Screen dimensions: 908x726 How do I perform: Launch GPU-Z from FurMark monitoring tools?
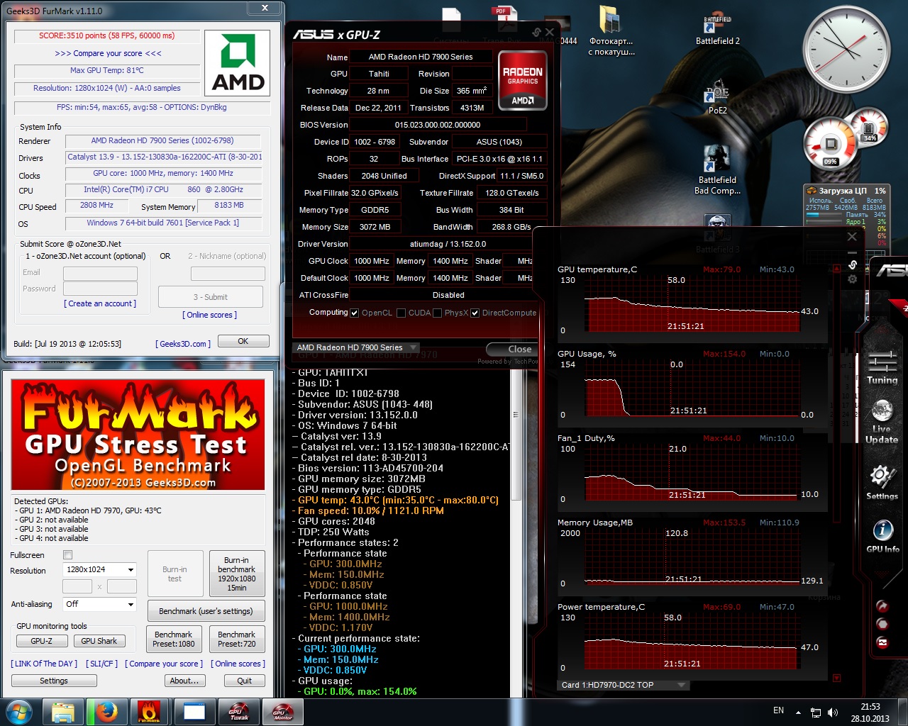pyautogui.click(x=42, y=641)
